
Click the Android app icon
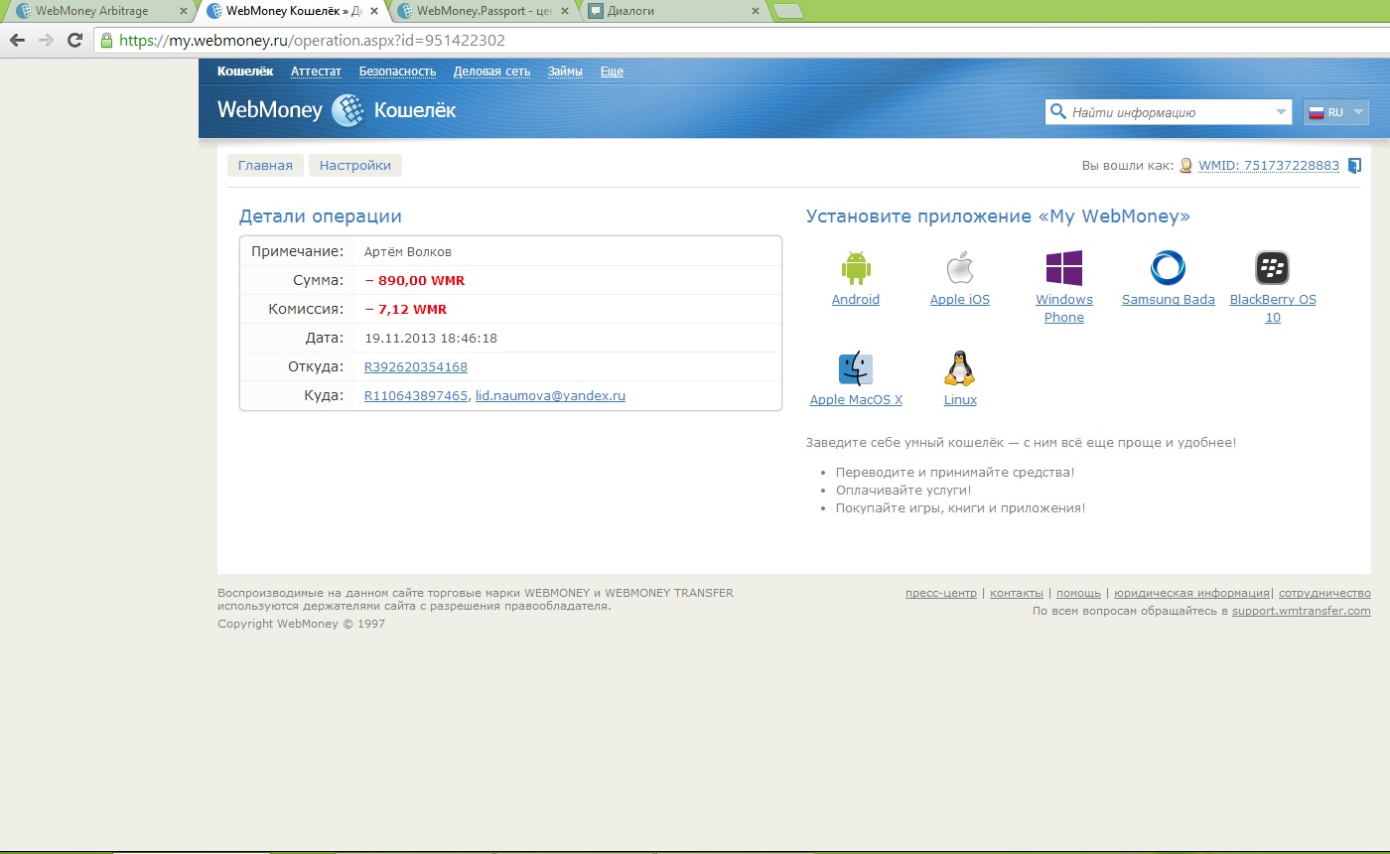tap(855, 268)
